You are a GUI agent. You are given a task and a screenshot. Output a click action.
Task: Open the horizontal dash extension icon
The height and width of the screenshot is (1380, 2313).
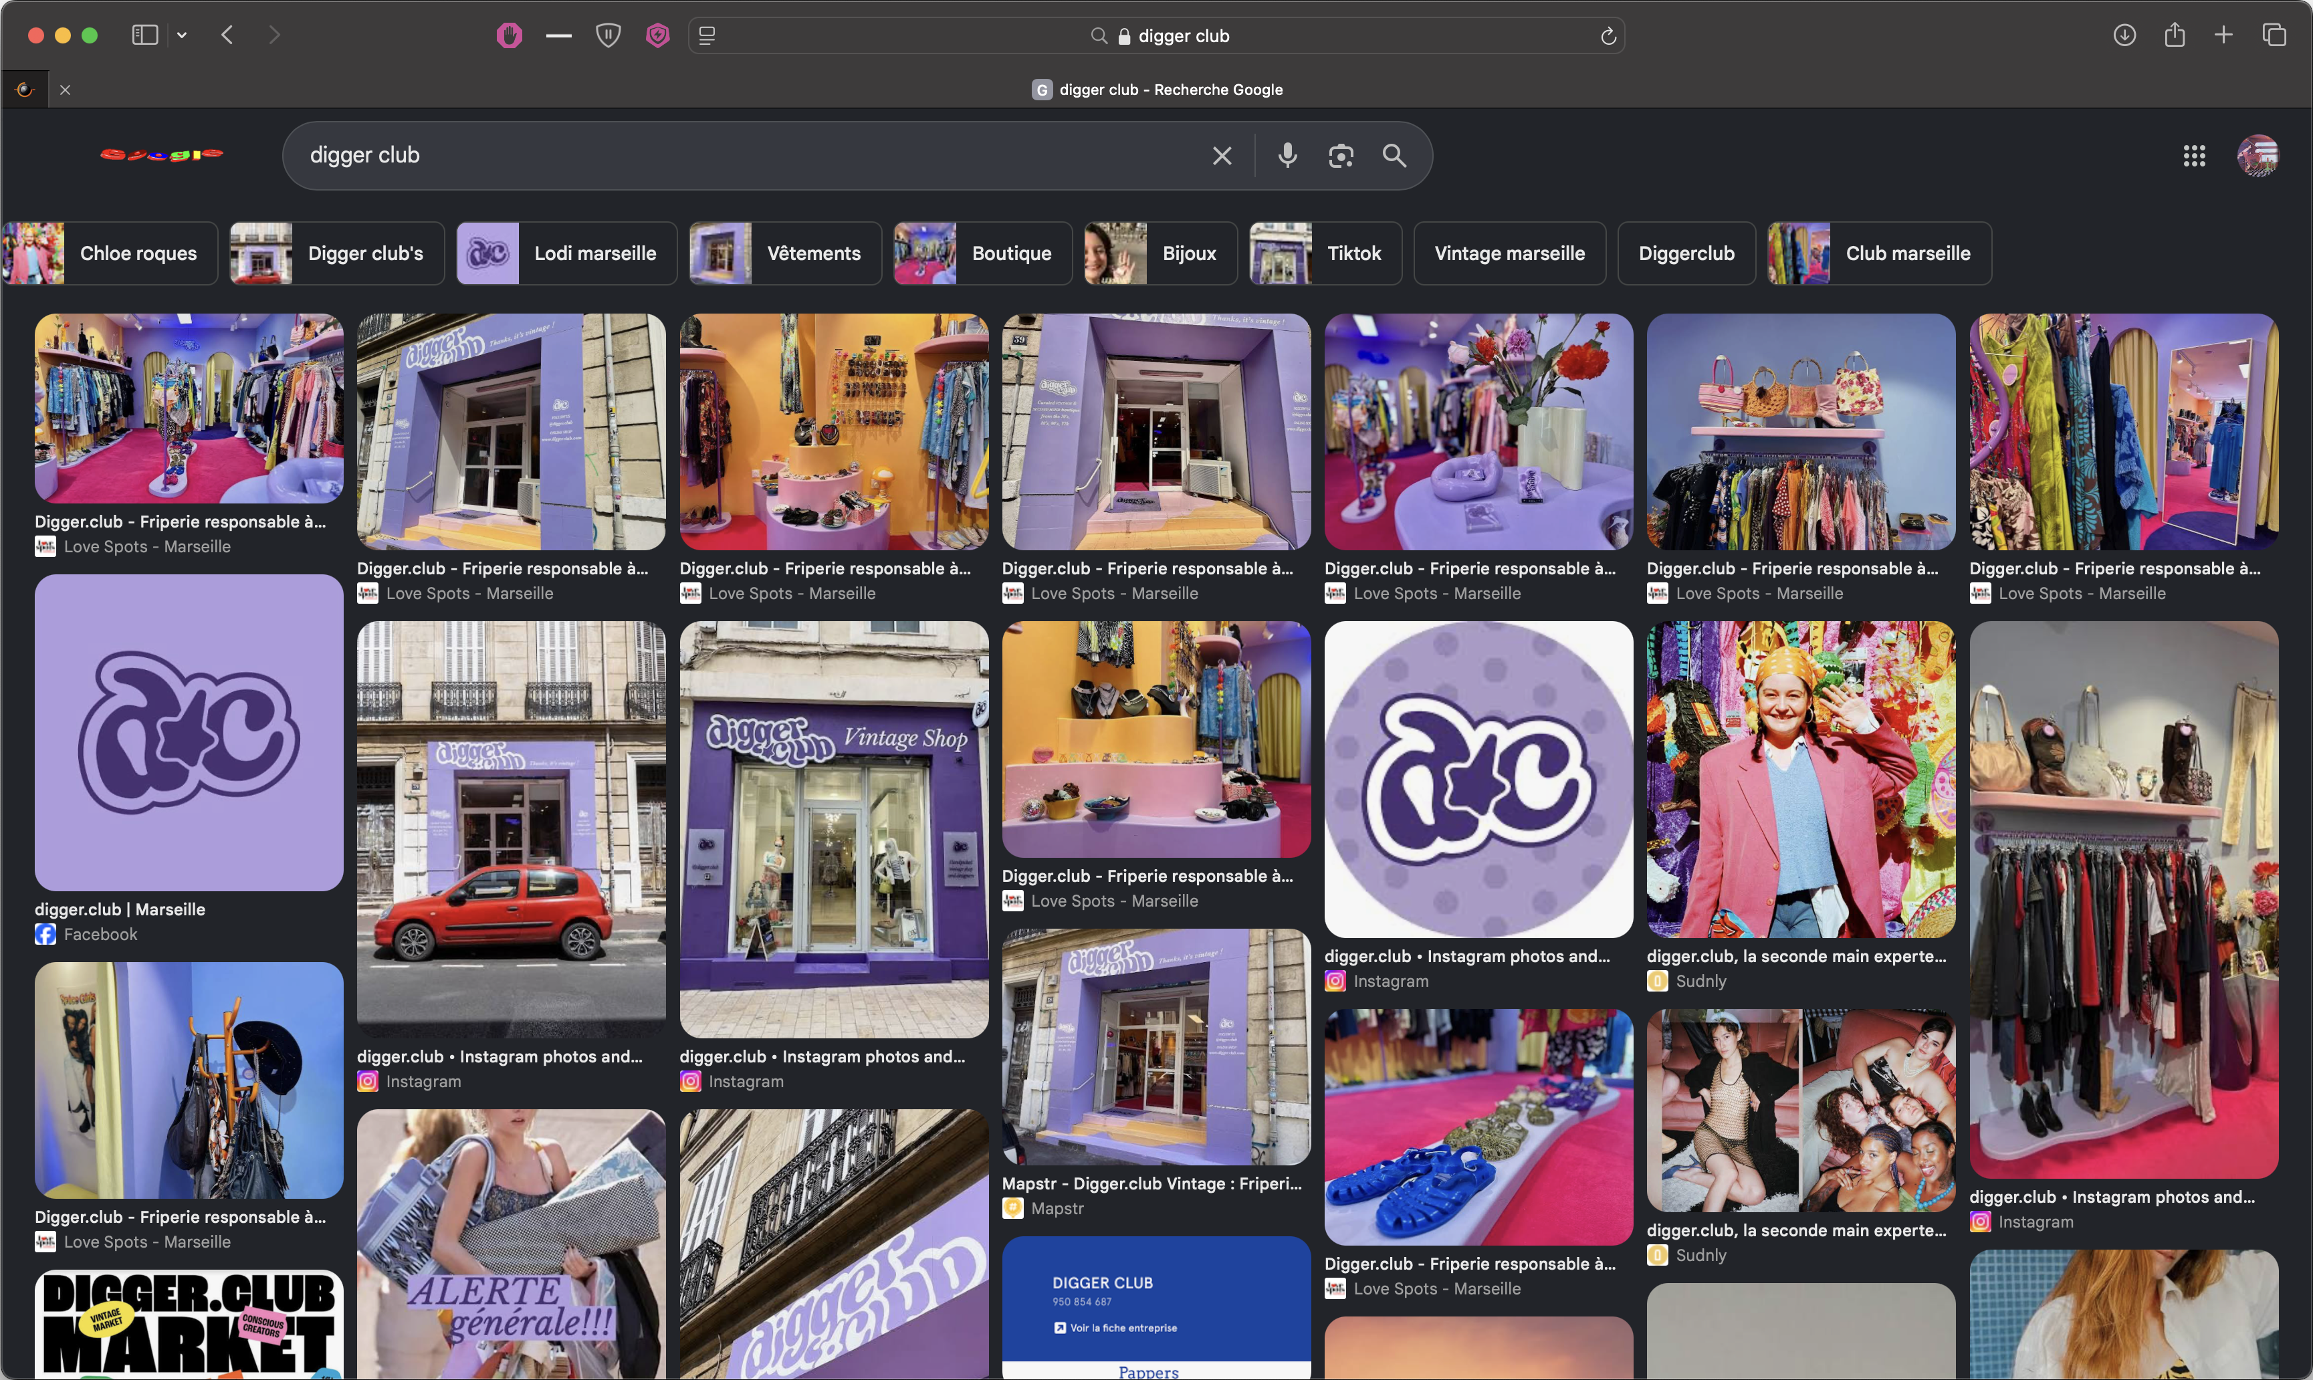(559, 35)
